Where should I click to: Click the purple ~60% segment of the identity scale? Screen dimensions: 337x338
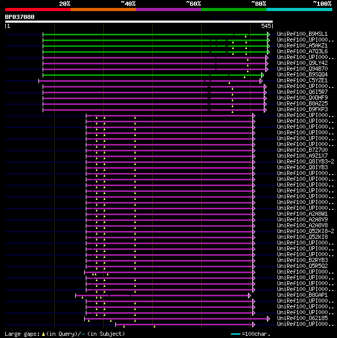168,9
